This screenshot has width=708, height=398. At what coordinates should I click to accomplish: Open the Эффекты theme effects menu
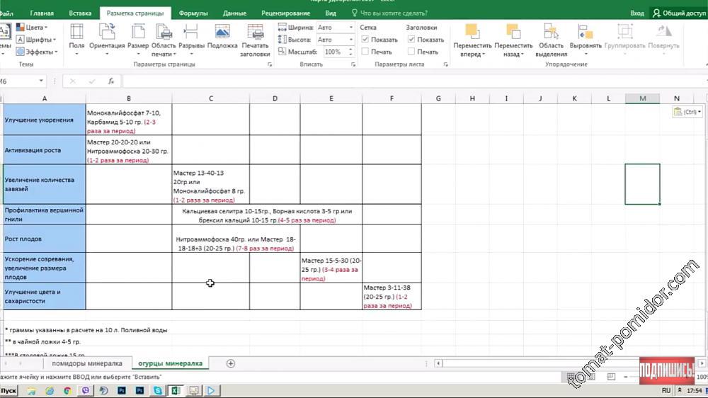[37, 52]
